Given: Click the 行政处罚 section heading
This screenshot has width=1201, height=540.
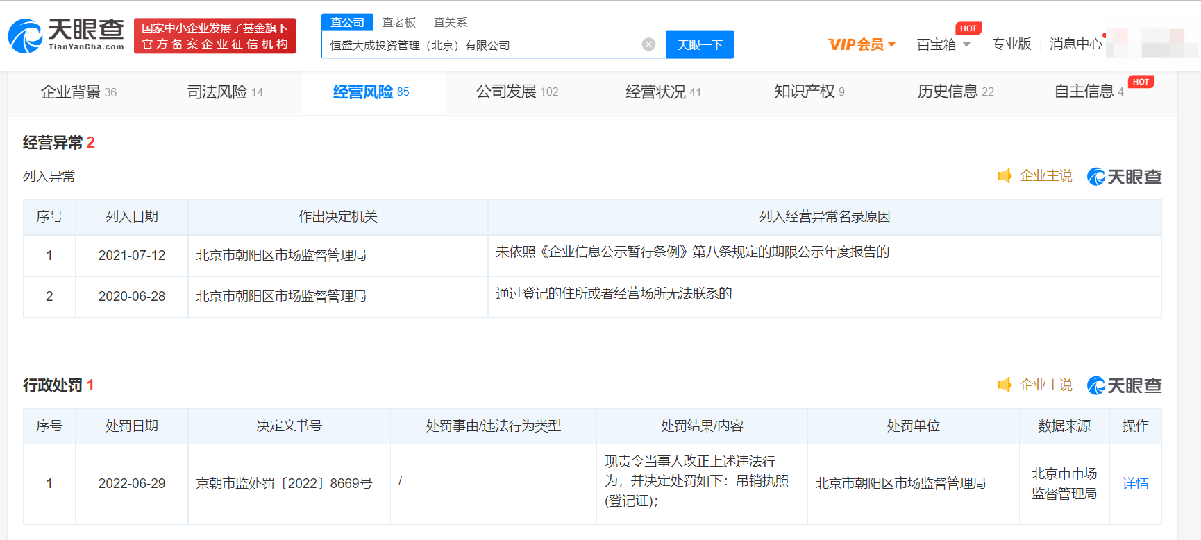Looking at the screenshot, I should 53,385.
